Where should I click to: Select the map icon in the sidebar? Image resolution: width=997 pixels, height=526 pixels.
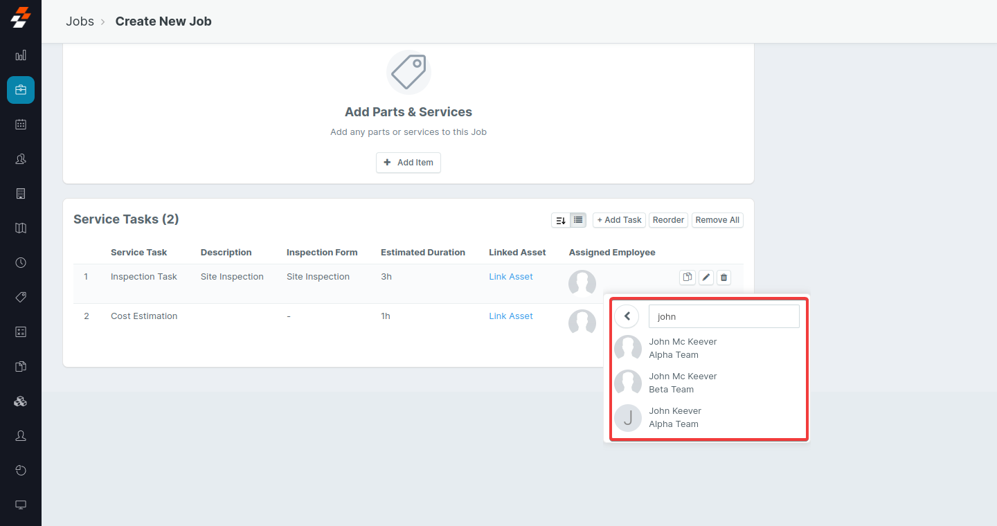(20, 228)
